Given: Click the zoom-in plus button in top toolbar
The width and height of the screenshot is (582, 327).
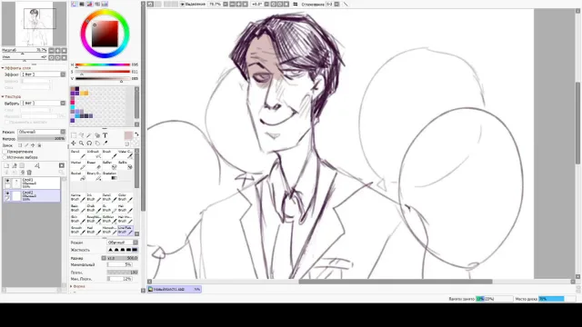Looking at the screenshot, I should tap(238, 4).
